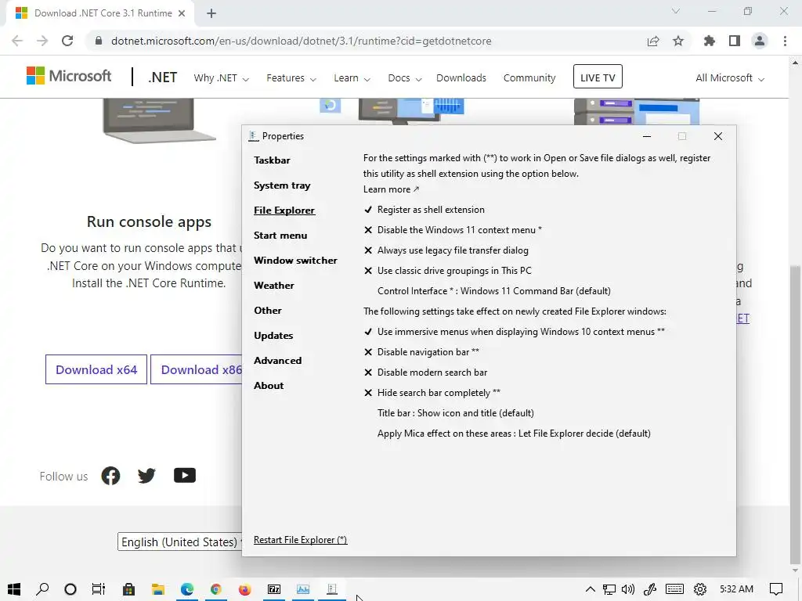Open 7-Zip from taskbar
This screenshot has height=601, width=802.
274,589
